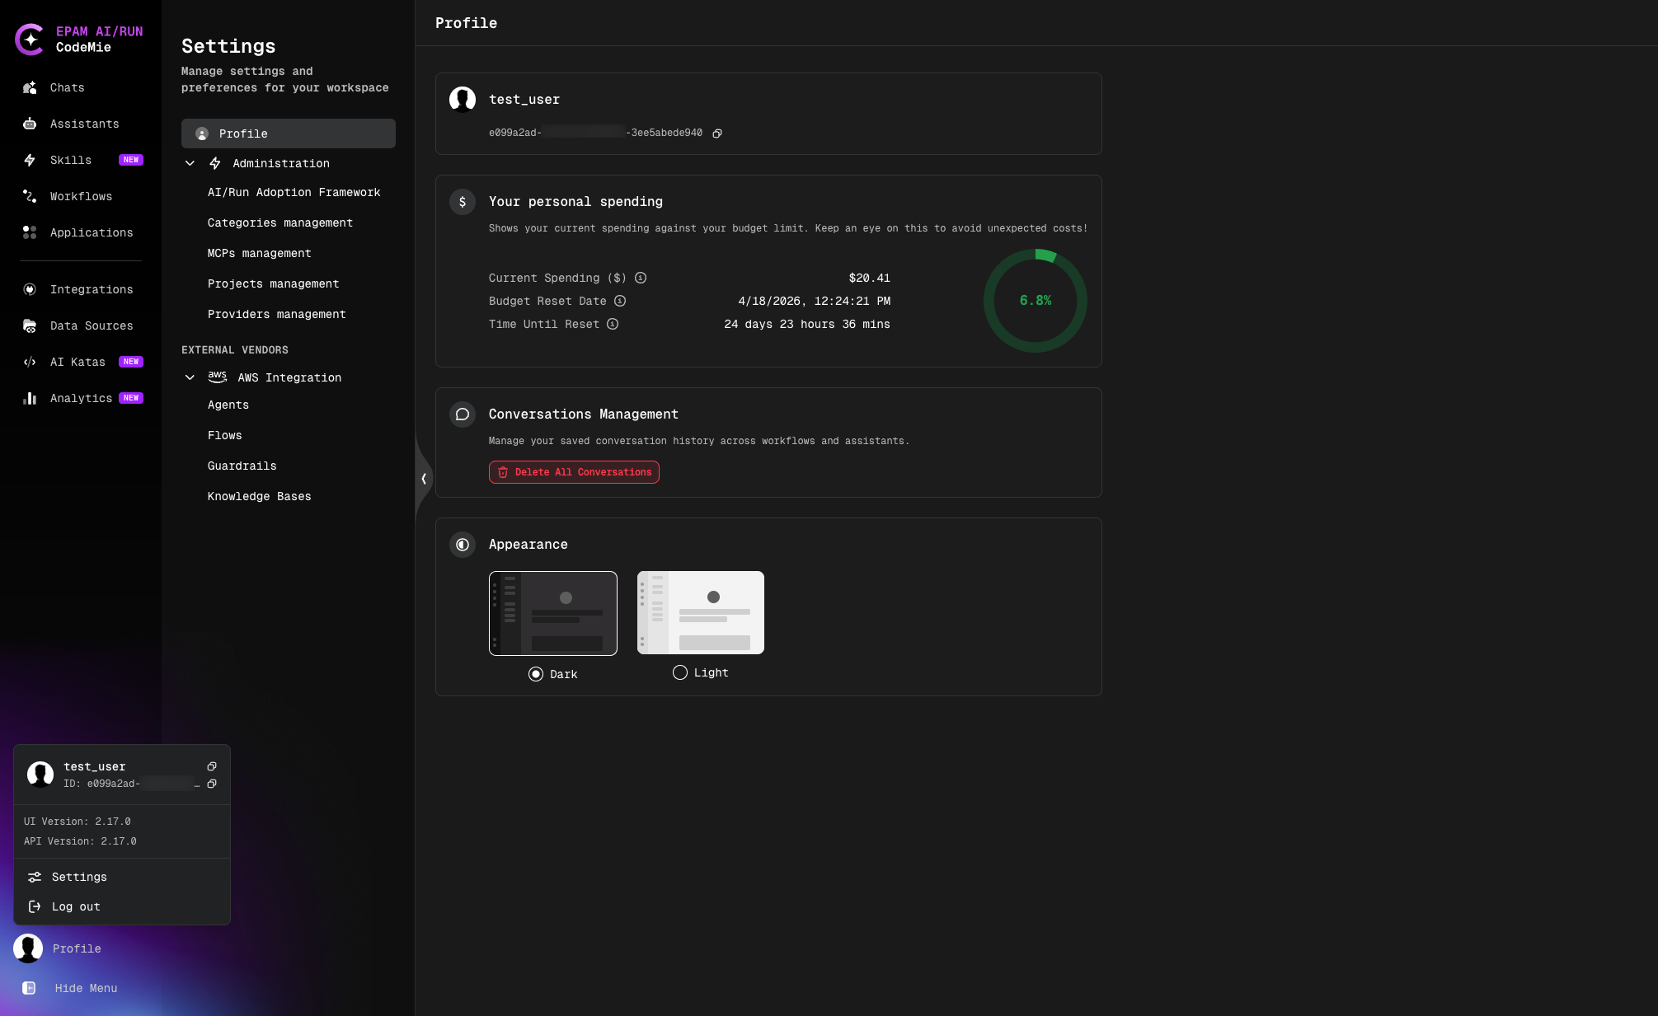
Task: Click the $20.41 spending value
Action: pos(870,278)
